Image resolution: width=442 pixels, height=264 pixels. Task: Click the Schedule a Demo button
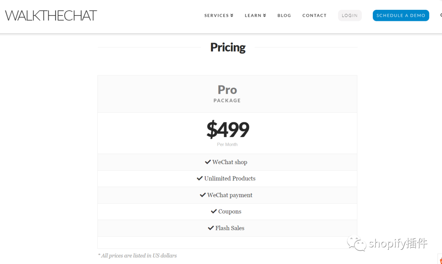coord(401,16)
